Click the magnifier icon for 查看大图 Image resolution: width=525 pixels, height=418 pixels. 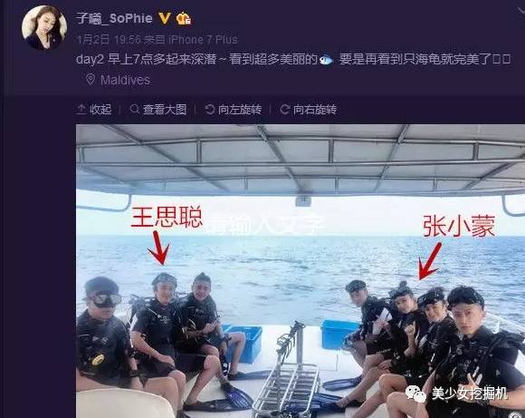[135, 109]
